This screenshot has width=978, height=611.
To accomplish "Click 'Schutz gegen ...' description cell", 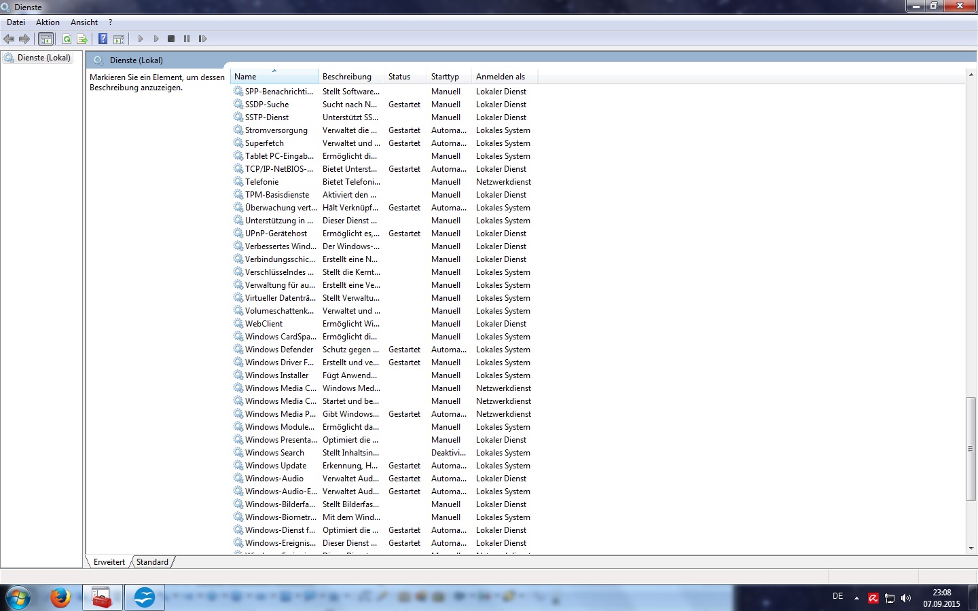I will (x=350, y=349).
